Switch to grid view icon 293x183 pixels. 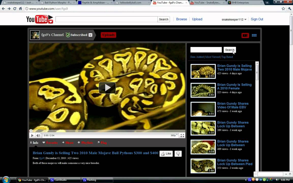coord(254,35)
